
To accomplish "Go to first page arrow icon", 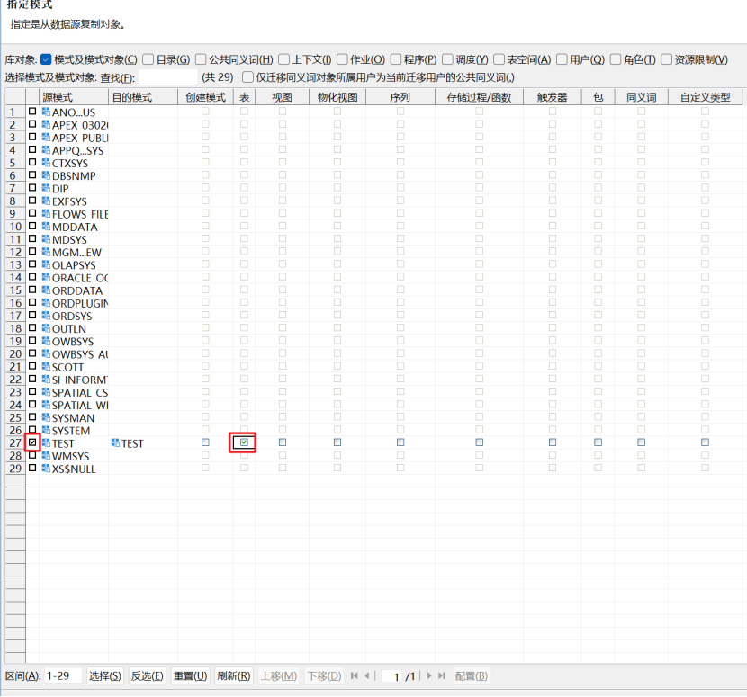I will point(355,675).
